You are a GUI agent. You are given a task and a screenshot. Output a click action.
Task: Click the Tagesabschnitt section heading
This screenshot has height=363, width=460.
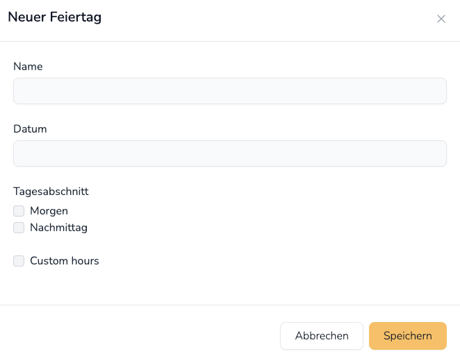(x=51, y=192)
